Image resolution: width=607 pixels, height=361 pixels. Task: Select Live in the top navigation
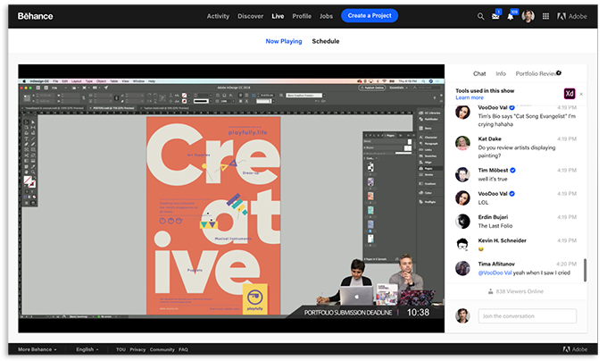[278, 16]
